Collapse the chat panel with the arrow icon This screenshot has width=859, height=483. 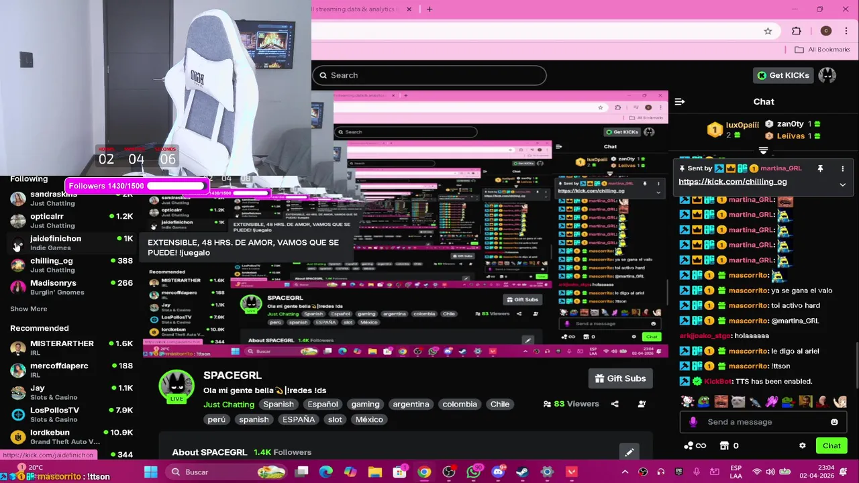point(680,102)
